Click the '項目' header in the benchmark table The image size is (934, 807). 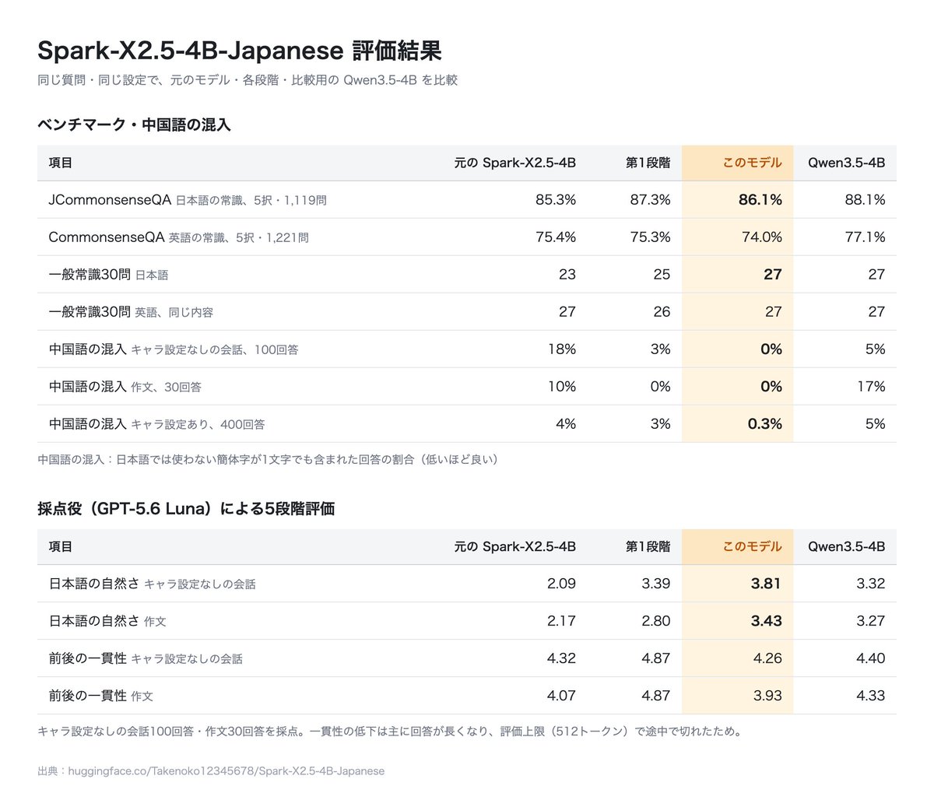(x=61, y=163)
